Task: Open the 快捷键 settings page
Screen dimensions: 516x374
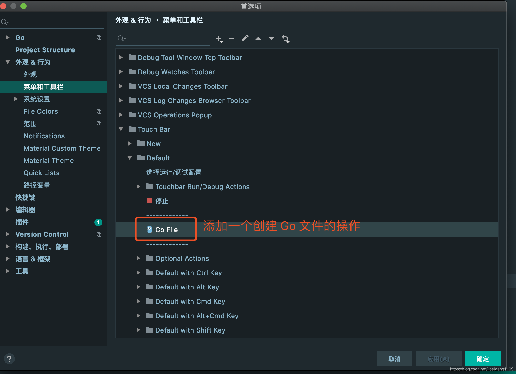Action: pos(25,198)
